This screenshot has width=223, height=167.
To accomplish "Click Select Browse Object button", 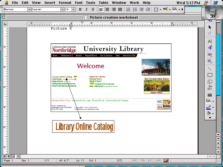I will (x=218, y=148).
